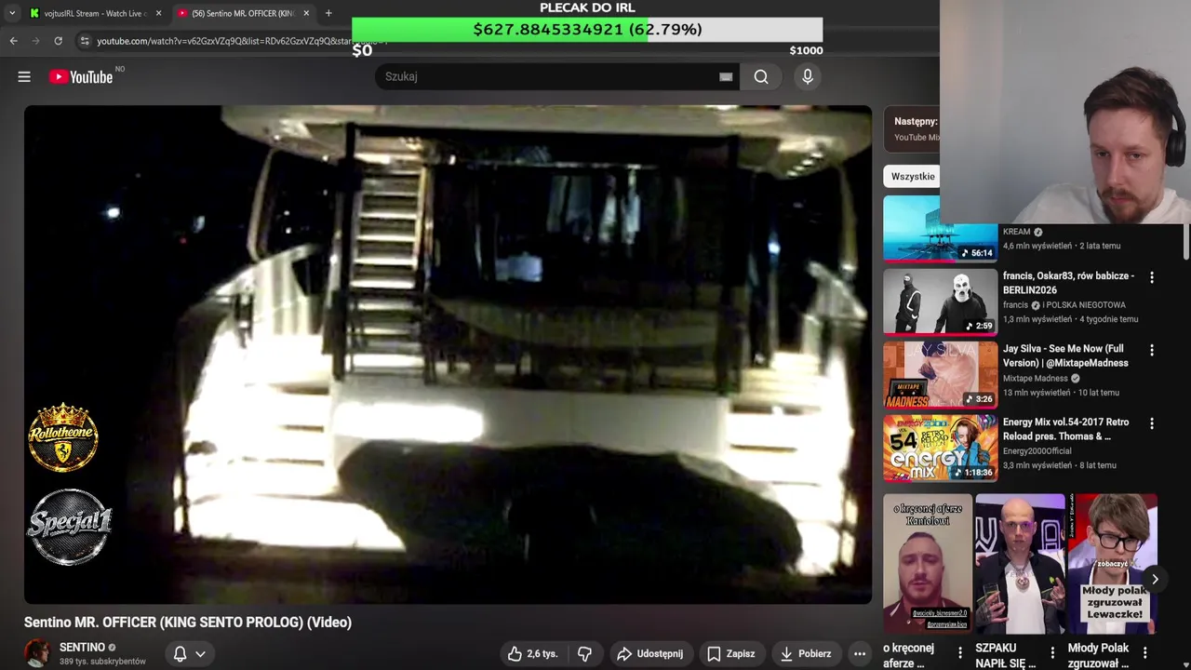Activate voice search microphone
Viewport: 1191px width, 670px height.
pos(808,77)
